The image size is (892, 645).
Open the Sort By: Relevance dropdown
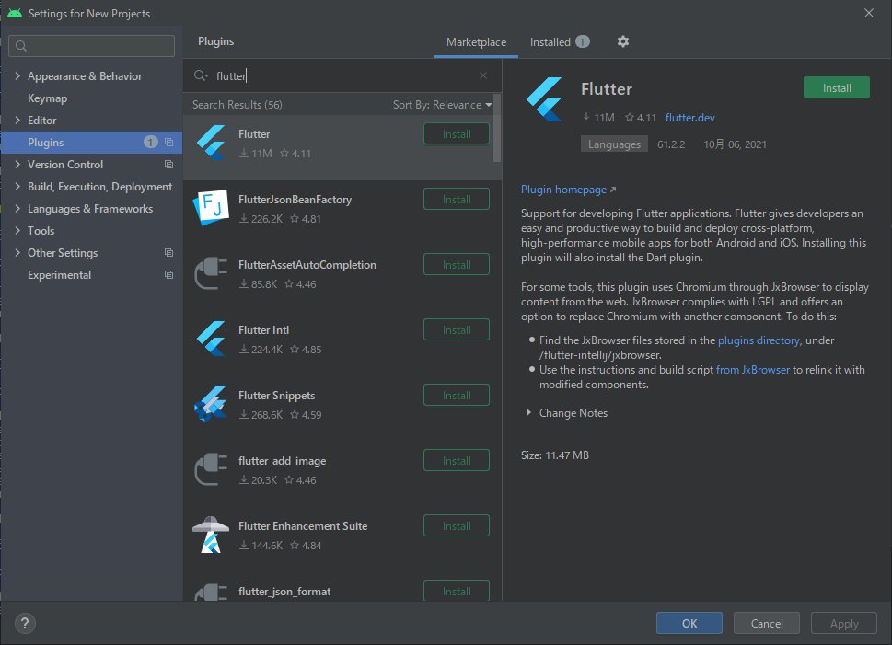click(442, 105)
